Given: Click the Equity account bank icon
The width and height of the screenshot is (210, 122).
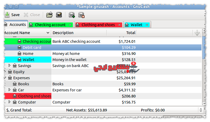Looking at the screenshot, I should pos(10,72).
